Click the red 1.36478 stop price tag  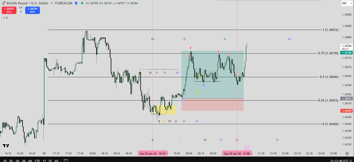coord(347,111)
